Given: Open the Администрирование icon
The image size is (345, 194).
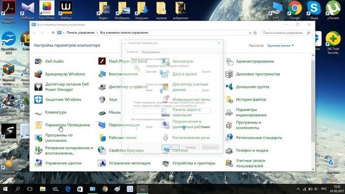Looking at the screenshot, I should pos(229,61).
